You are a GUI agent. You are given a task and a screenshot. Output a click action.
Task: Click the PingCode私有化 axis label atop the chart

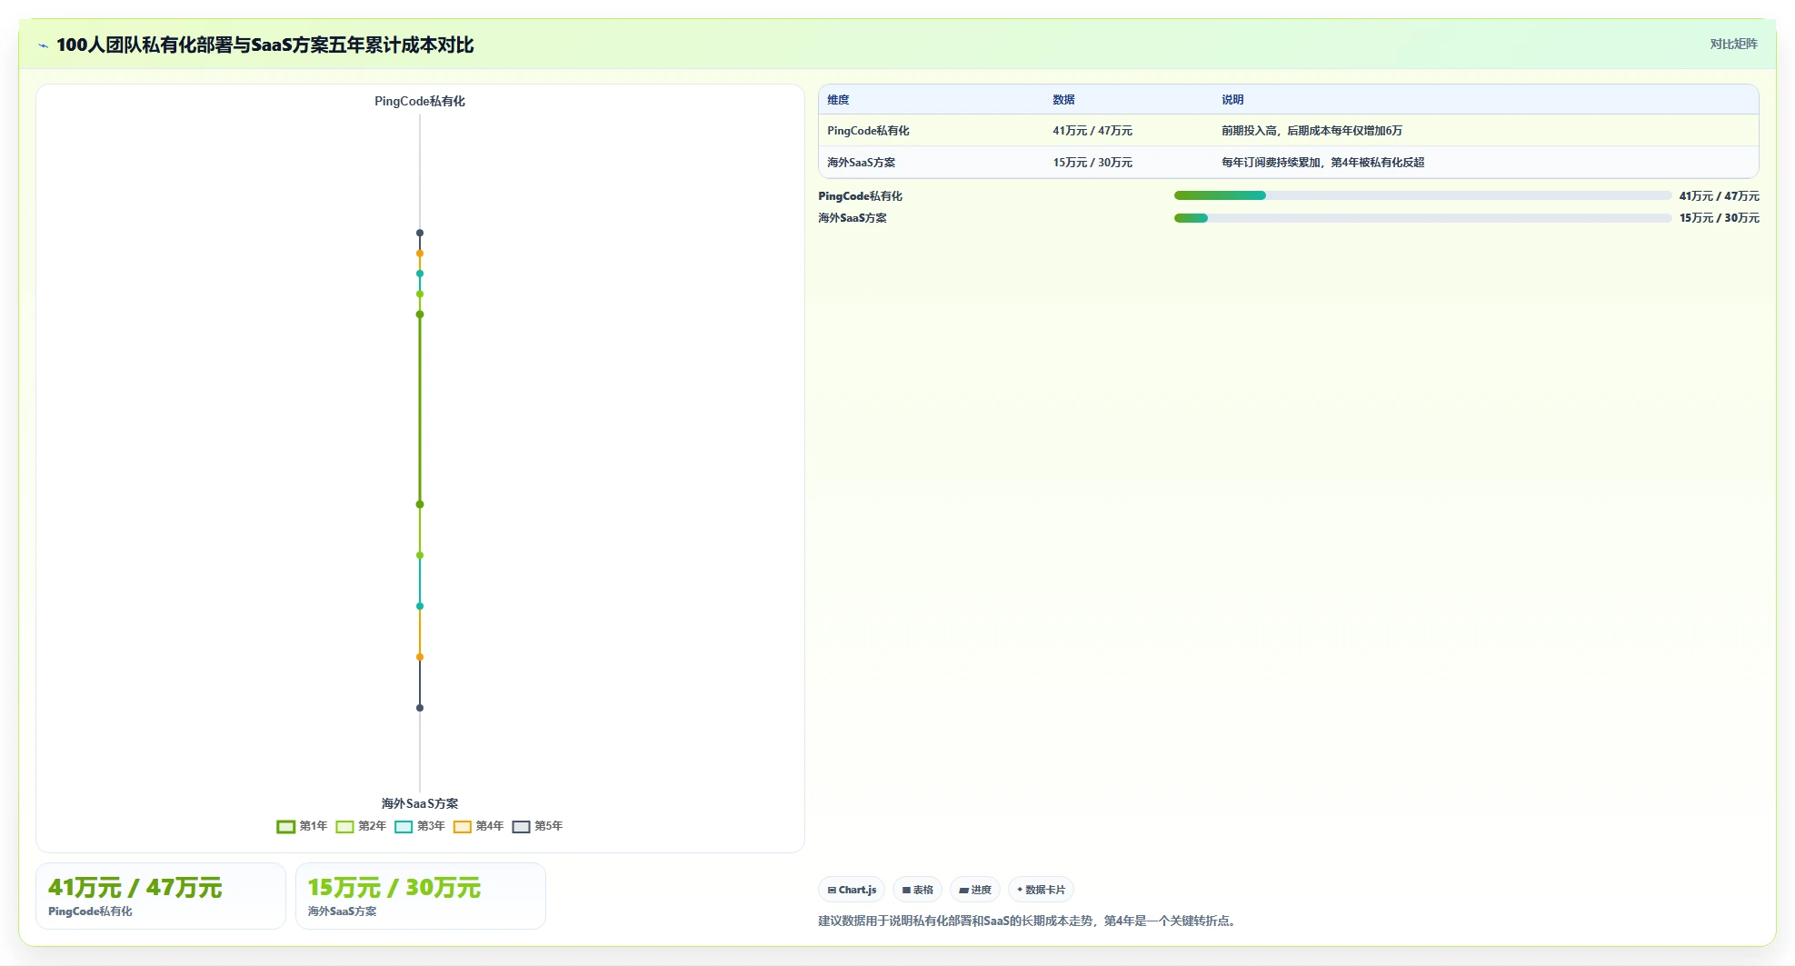click(420, 101)
